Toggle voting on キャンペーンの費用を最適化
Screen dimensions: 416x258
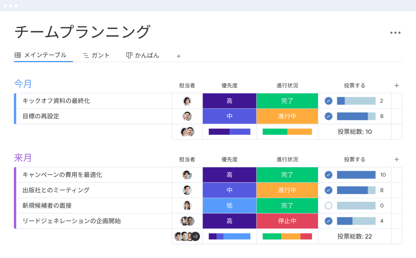pos(328,175)
